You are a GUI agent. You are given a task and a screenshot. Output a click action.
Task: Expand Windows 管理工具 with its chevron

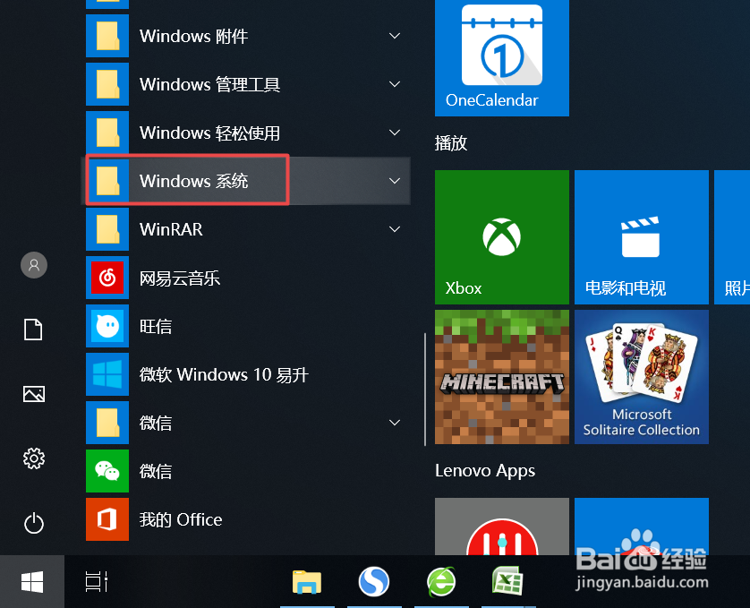pyautogui.click(x=395, y=84)
